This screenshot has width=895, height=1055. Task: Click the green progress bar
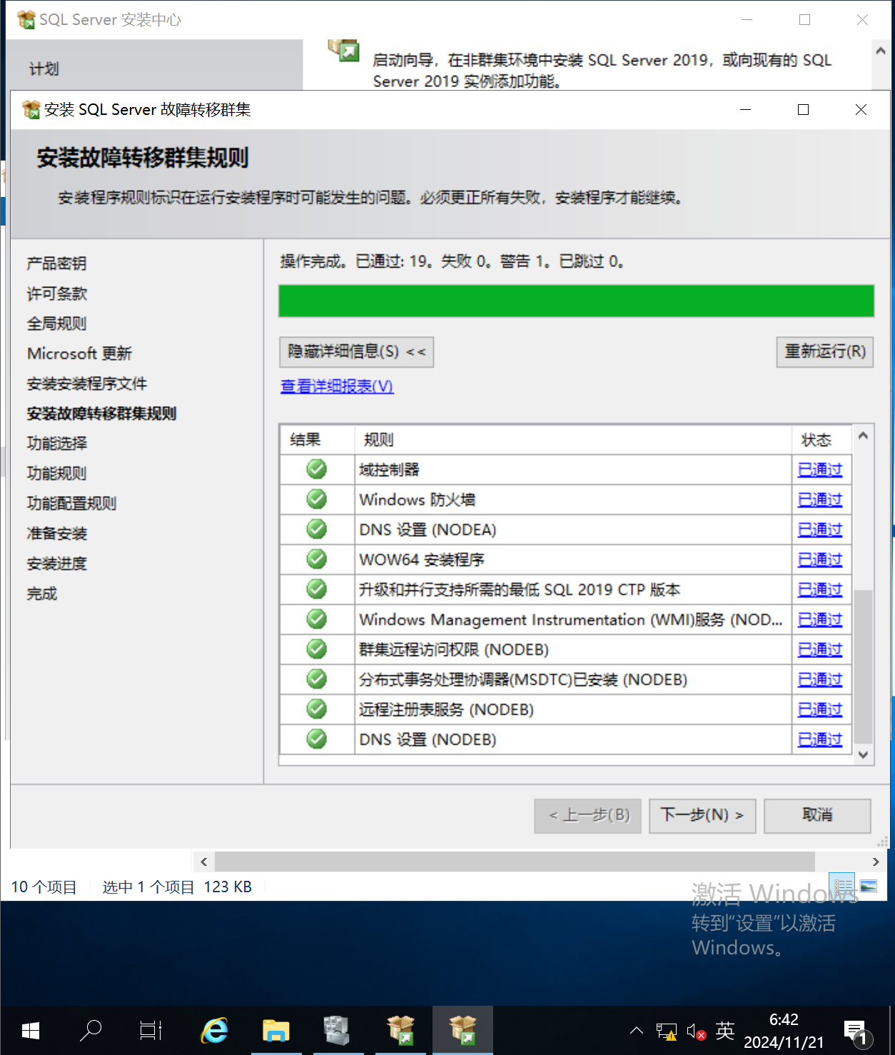[x=576, y=301]
